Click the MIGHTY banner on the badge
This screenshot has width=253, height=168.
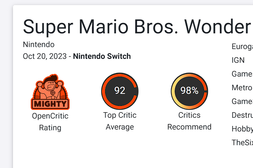click(50, 104)
